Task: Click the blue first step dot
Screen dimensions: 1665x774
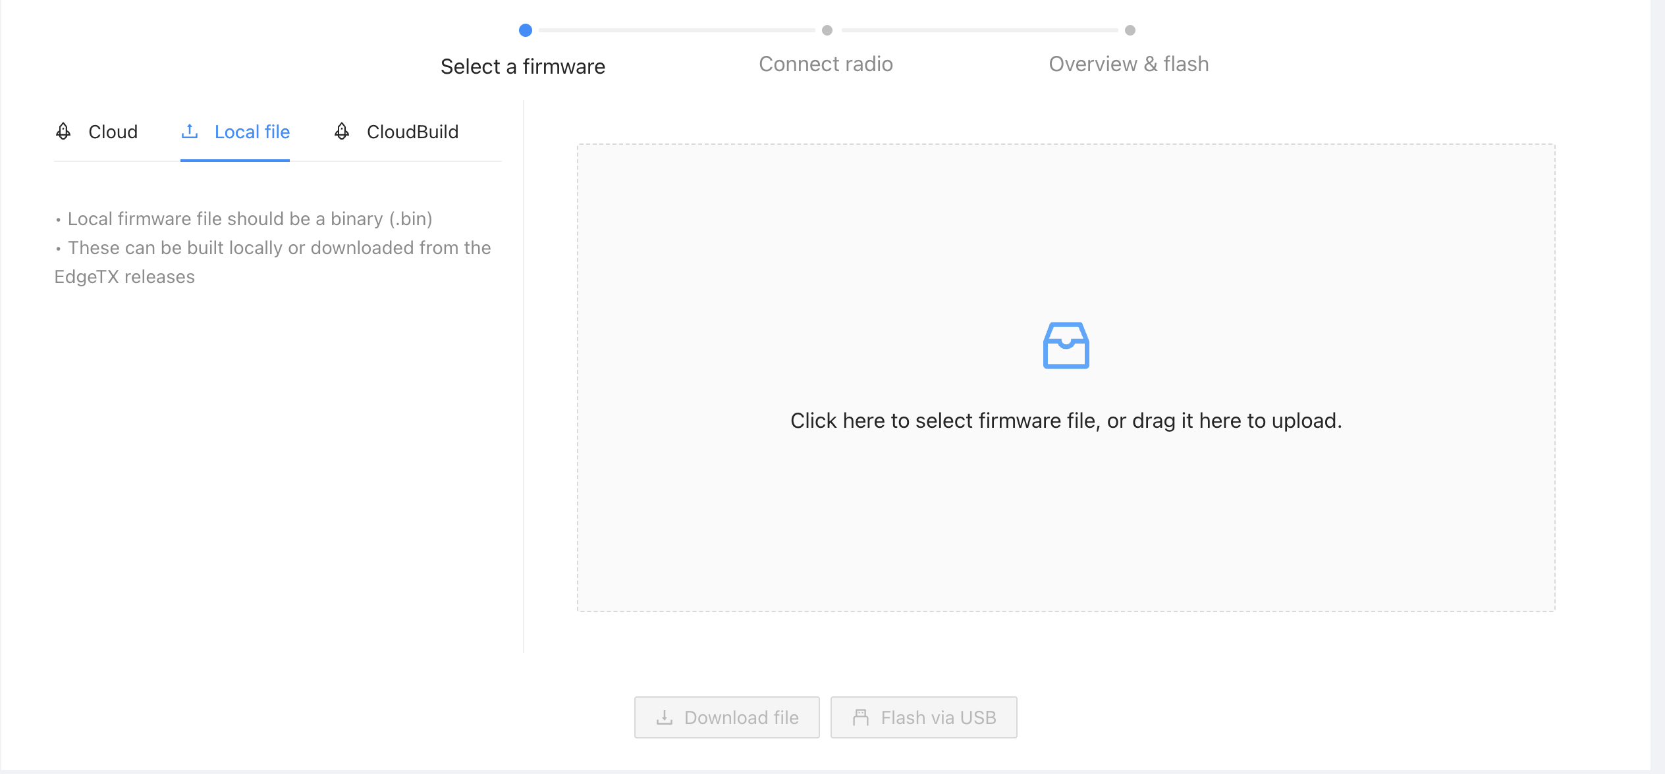Action: (x=525, y=30)
